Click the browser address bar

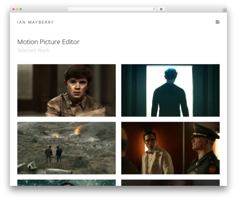tap(112, 9)
